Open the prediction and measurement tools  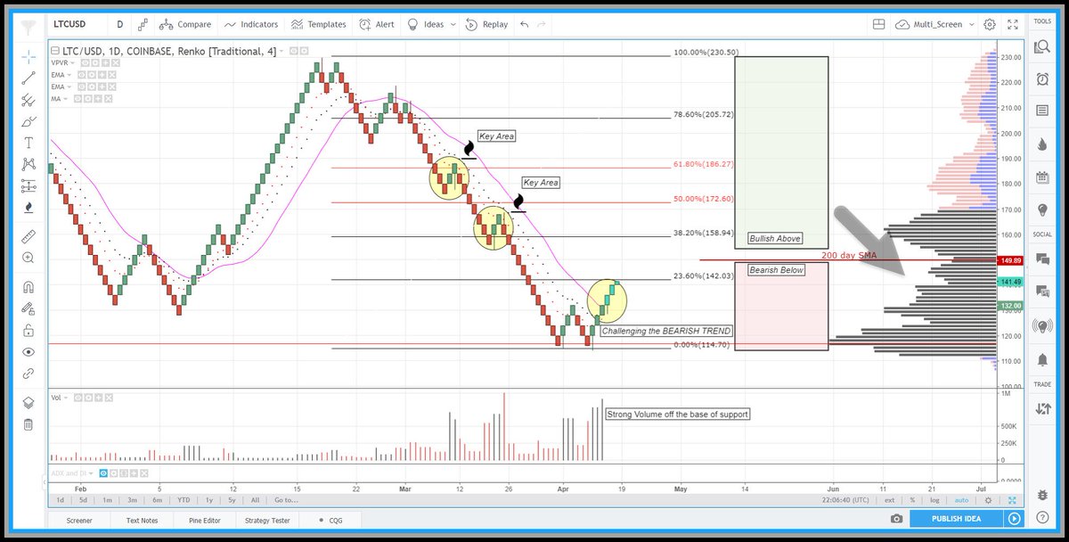(29, 185)
